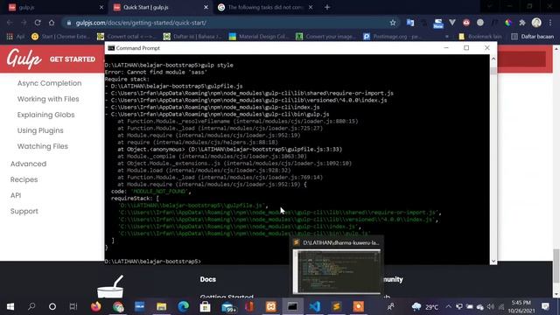
Task: Click the Sublime Text preview thumbnail
Action: 336,271
